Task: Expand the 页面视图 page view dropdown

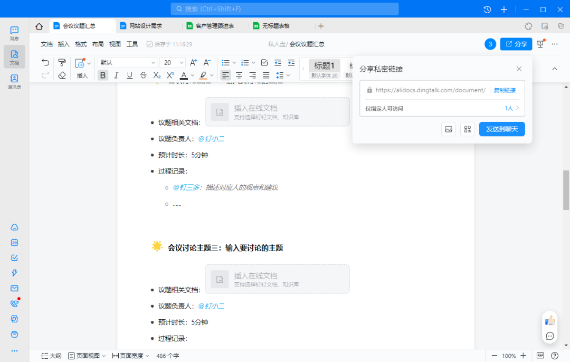Action: point(87,356)
